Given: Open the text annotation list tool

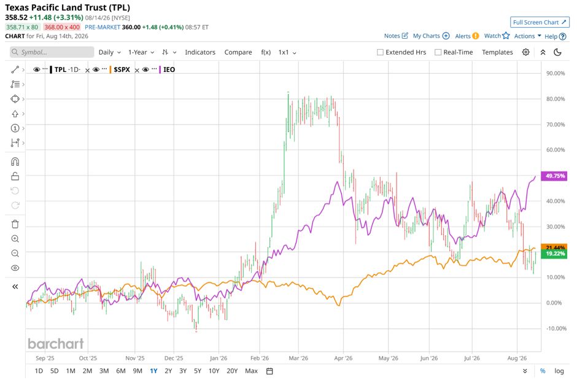Looking at the screenshot, I should point(15,84).
